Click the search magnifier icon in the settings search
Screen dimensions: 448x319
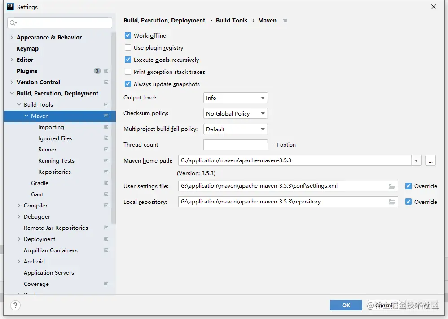pyautogui.click(x=13, y=23)
